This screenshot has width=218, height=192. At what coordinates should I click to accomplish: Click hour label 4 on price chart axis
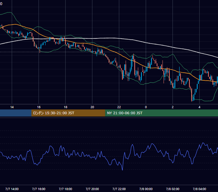coord(199,107)
